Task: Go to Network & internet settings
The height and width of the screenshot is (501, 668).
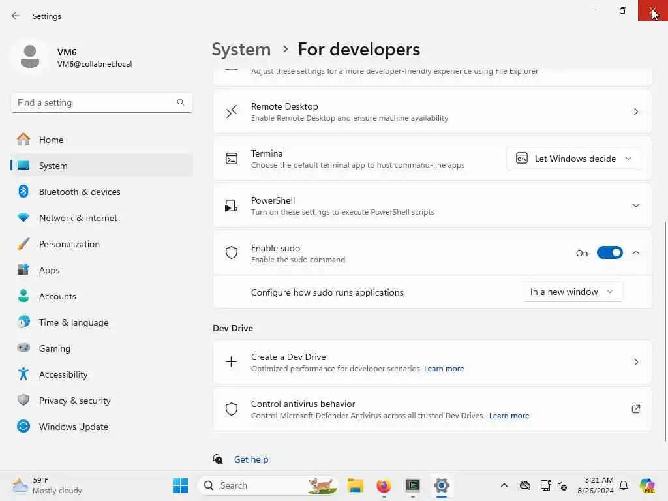Action: [x=101, y=218]
